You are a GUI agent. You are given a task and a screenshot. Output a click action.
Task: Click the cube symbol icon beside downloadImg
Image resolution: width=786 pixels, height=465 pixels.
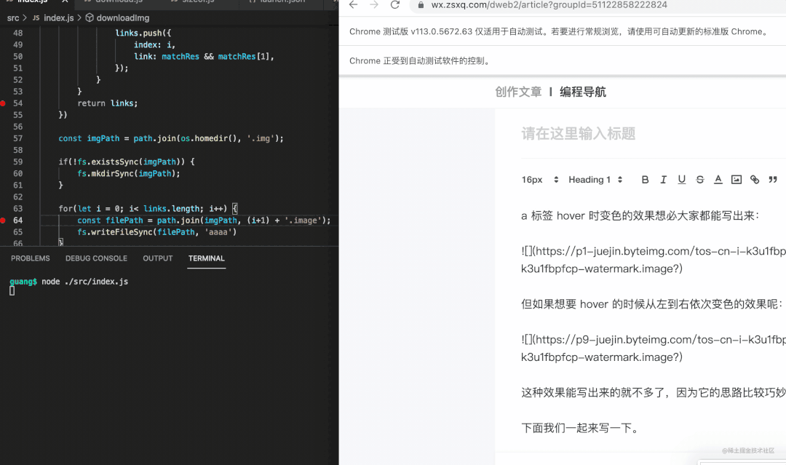[90, 17]
